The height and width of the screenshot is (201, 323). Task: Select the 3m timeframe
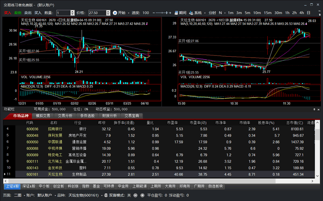[239, 13]
